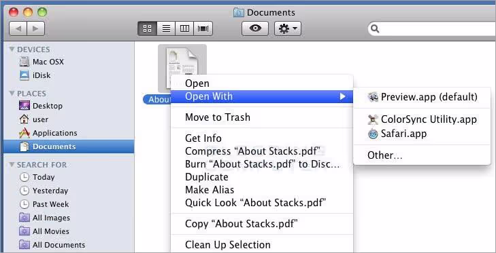
Task: Copy "About Stacks.pdf" menu item
Action: point(261,224)
